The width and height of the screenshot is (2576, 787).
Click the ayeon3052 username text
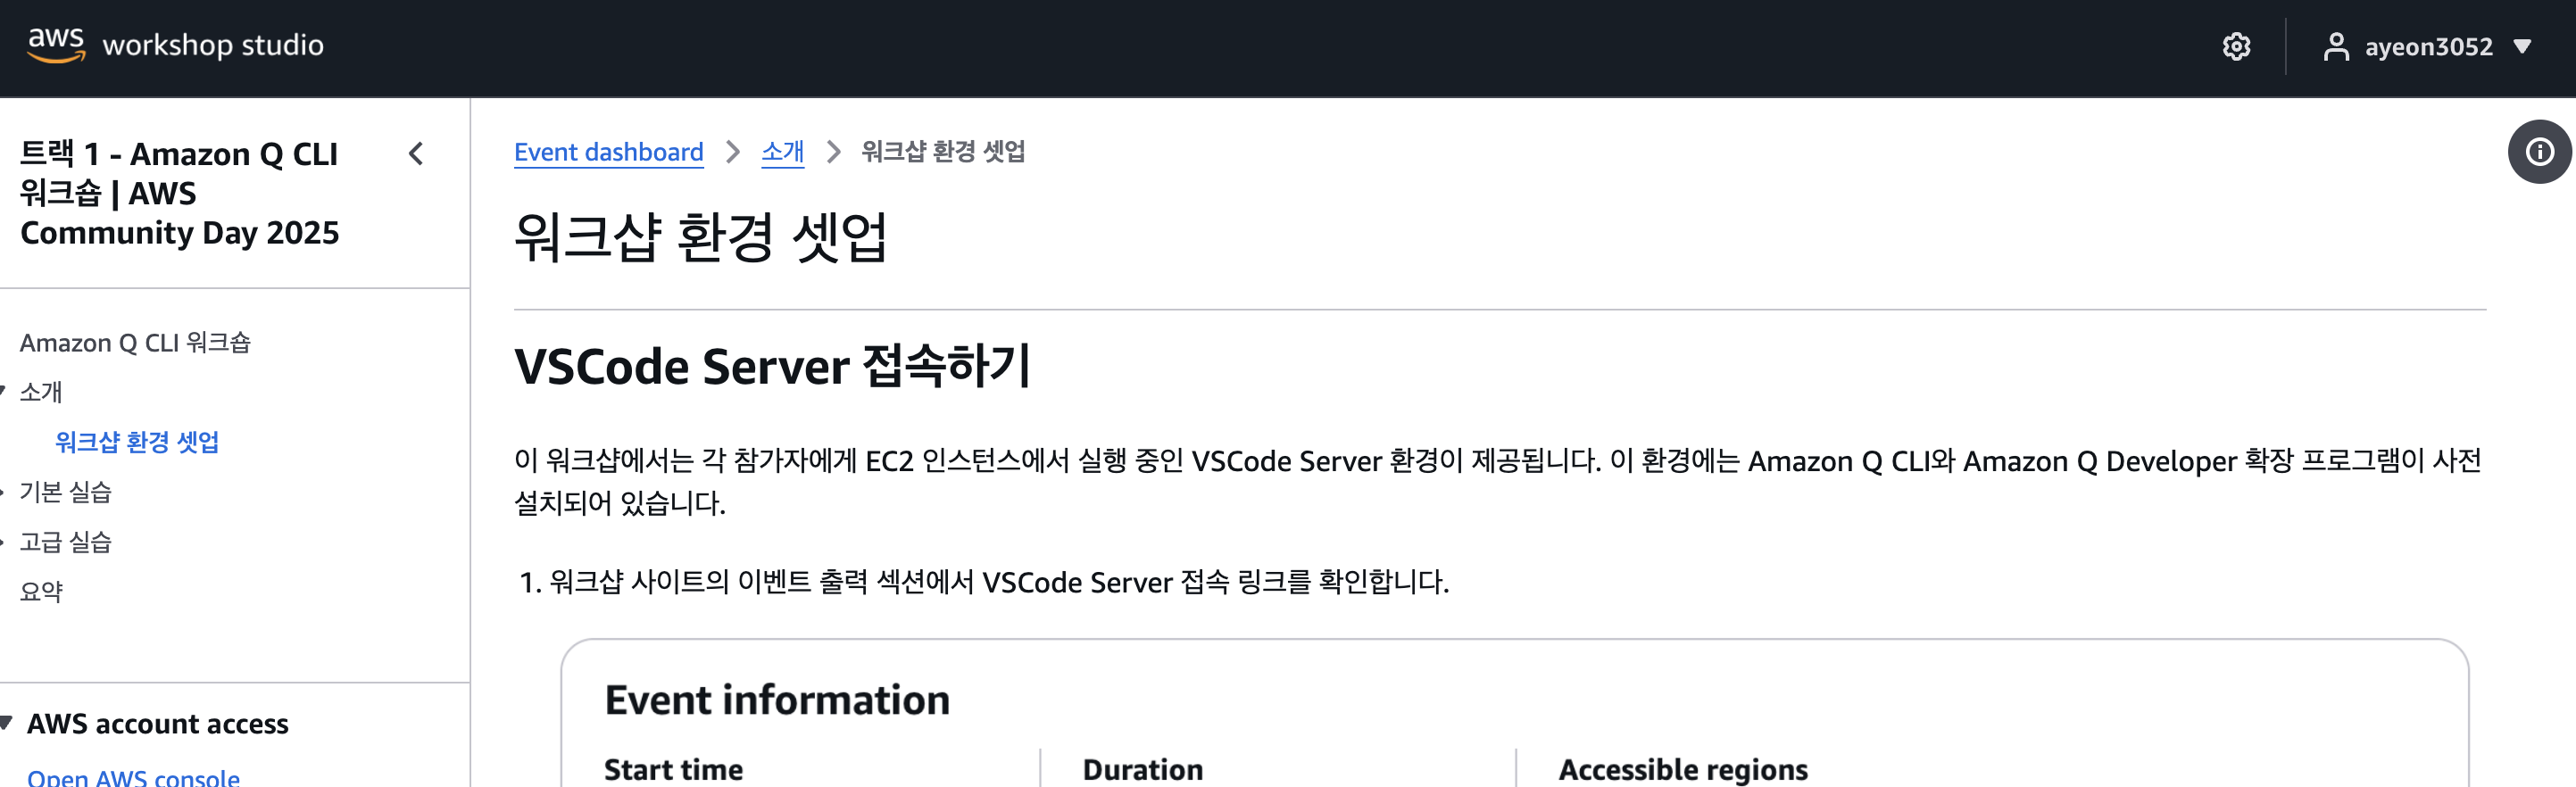coord(2428,46)
